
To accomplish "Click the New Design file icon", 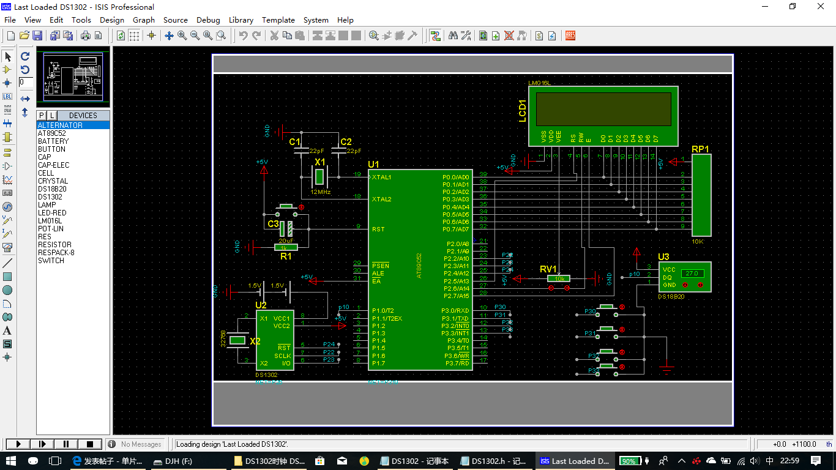I will [10, 35].
